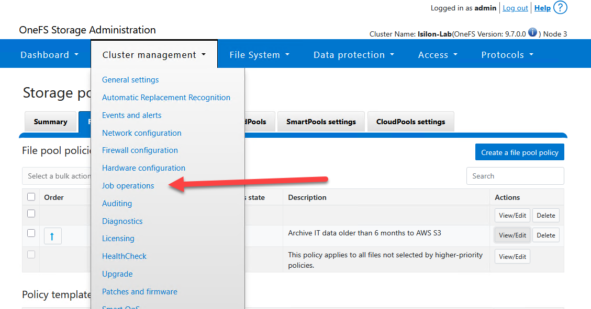Click the OneFS version info icon

tap(532, 32)
